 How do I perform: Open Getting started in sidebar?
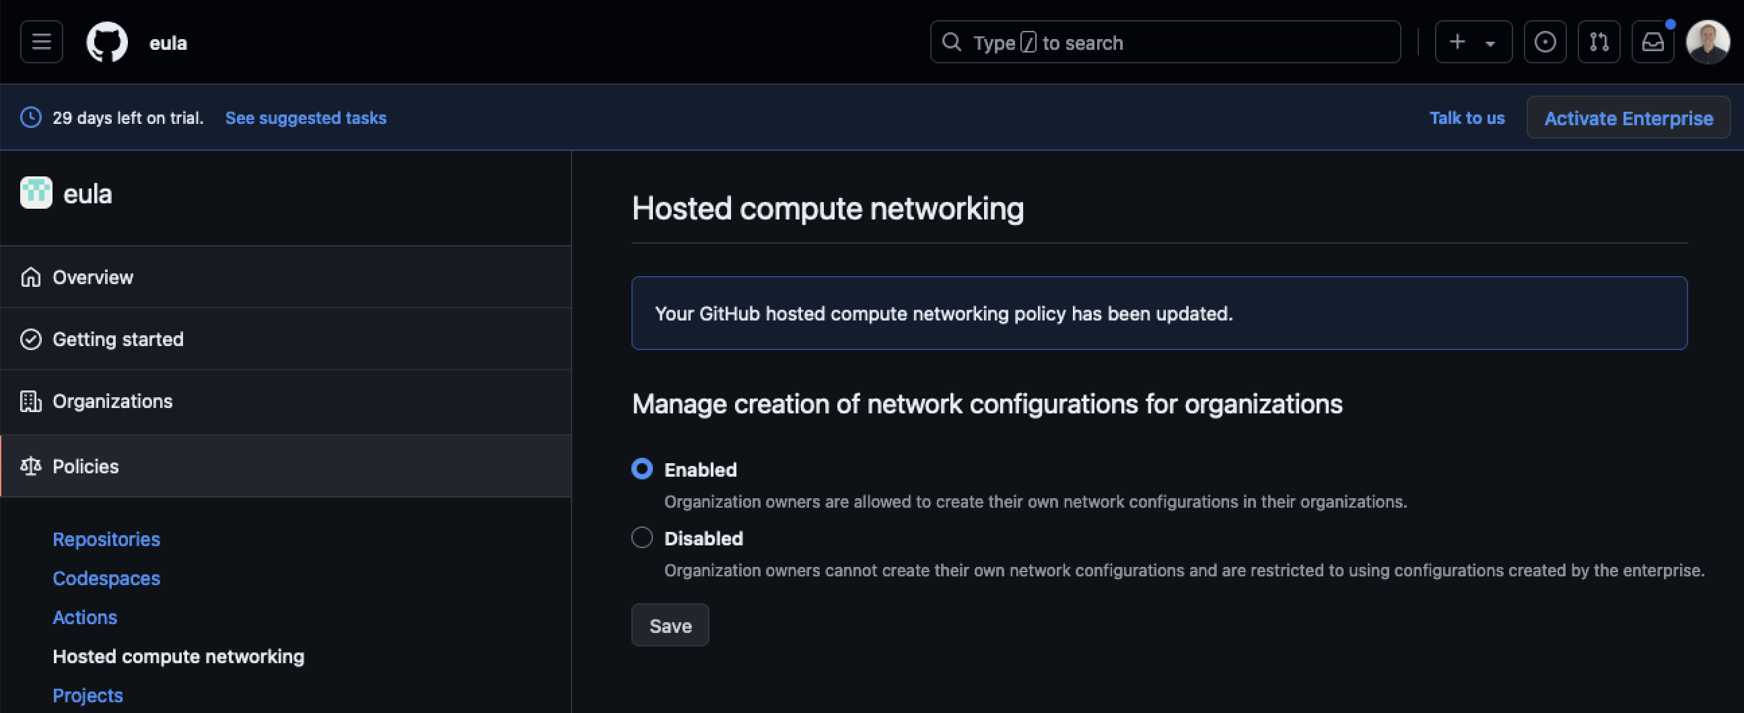pyautogui.click(x=285, y=339)
